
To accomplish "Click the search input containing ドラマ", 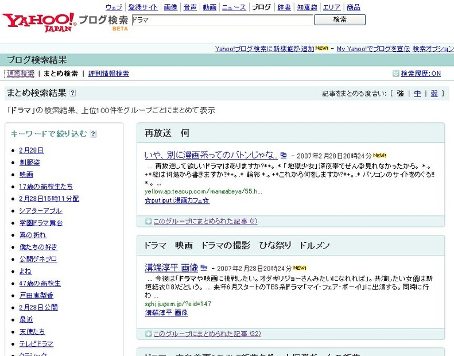I will pyautogui.click(x=222, y=20).
